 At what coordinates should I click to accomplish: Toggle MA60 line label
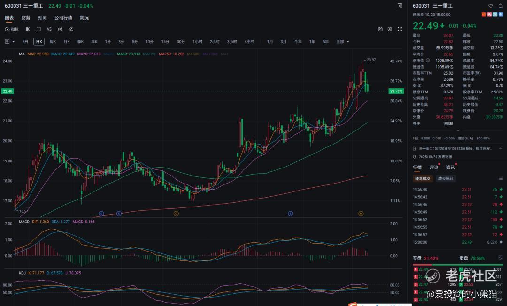click(x=128, y=54)
